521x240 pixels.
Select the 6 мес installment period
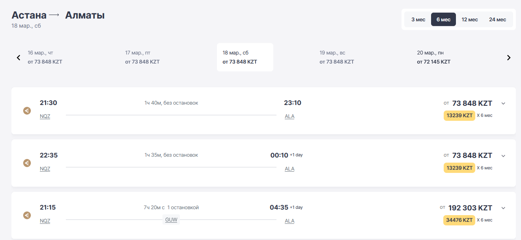coord(443,19)
